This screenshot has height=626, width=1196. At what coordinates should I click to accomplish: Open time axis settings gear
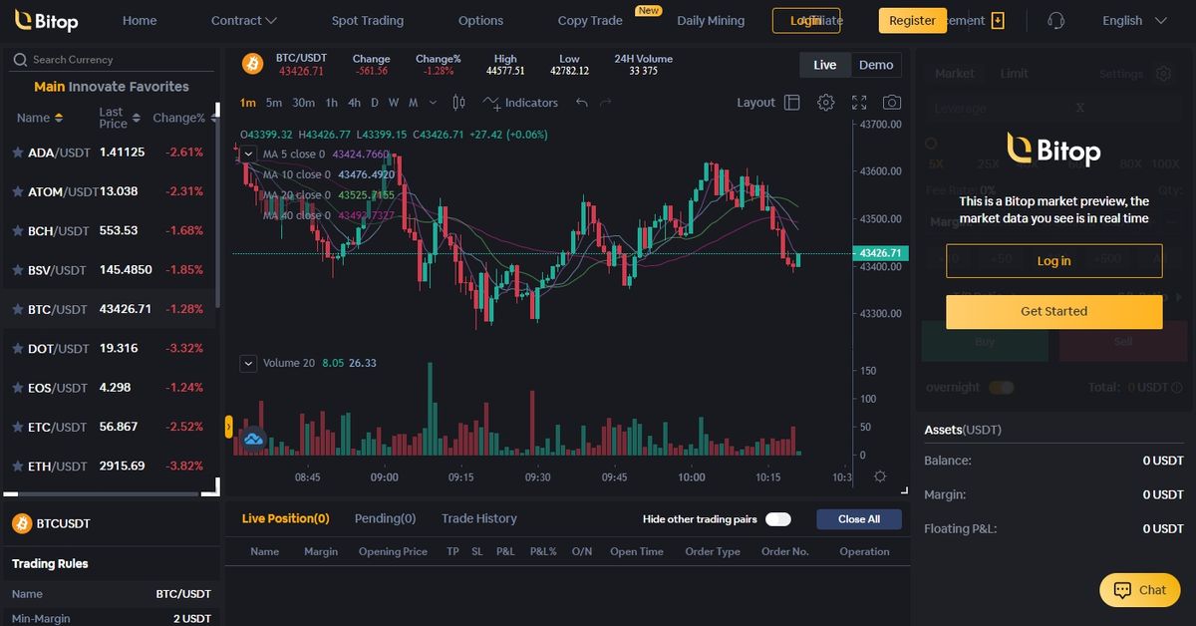coord(880,476)
